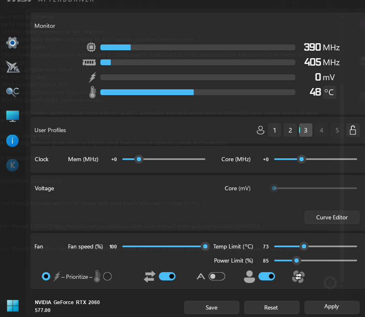The width and height of the screenshot is (365, 317).
Task: Select user profile 5
Action: (x=337, y=130)
